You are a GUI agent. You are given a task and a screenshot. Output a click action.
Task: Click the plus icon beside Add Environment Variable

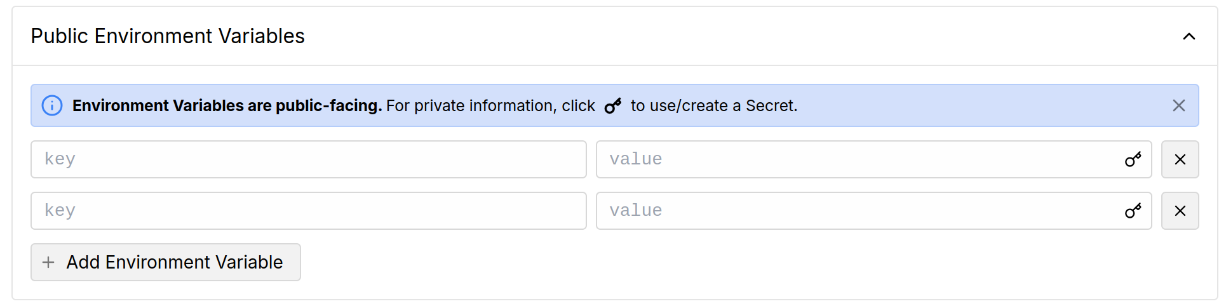click(48, 262)
